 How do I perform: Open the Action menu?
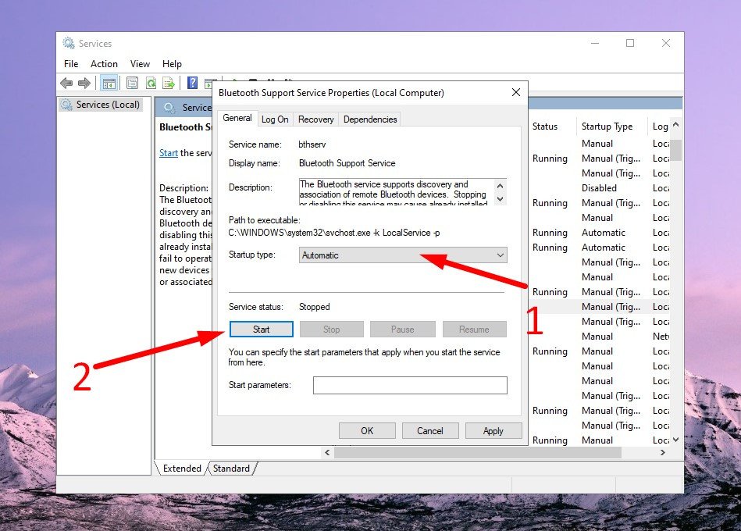click(x=104, y=64)
